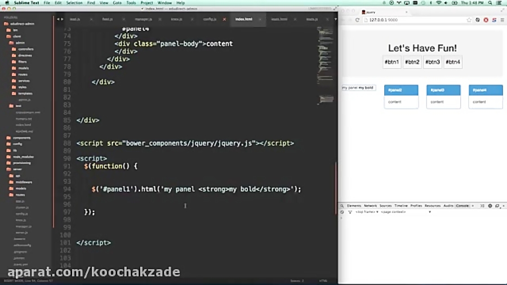Switch to the config.js editor tab
The image size is (507, 285).
click(210, 19)
